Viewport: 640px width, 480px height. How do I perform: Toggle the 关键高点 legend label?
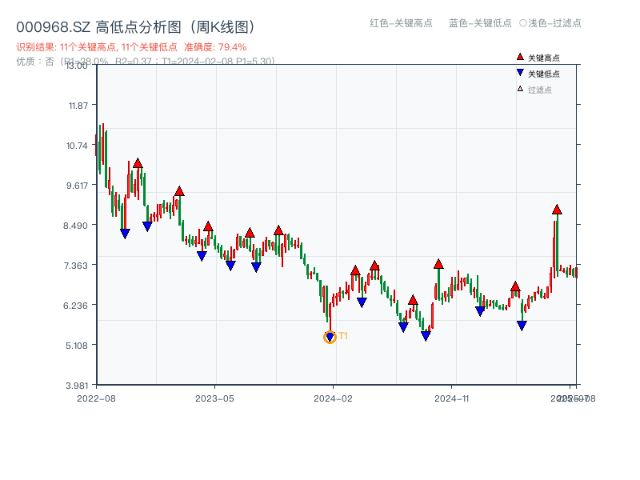(x=544, y=58)
